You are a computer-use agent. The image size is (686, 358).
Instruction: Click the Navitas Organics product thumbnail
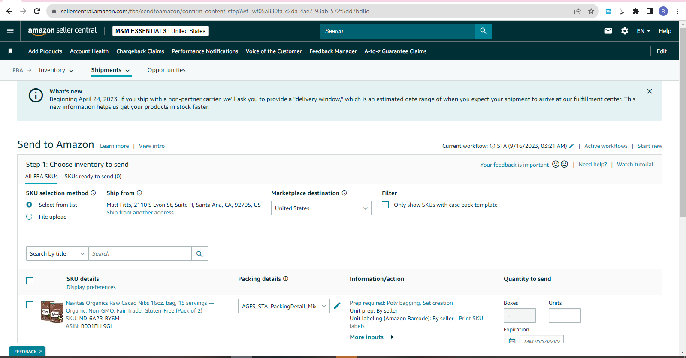pos(52,311)
